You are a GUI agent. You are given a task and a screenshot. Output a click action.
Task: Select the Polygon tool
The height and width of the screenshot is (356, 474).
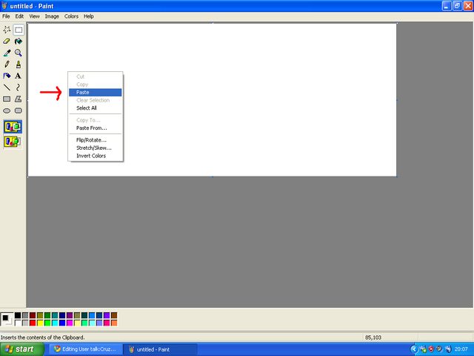pyautogui.click(x=19, y=99)
